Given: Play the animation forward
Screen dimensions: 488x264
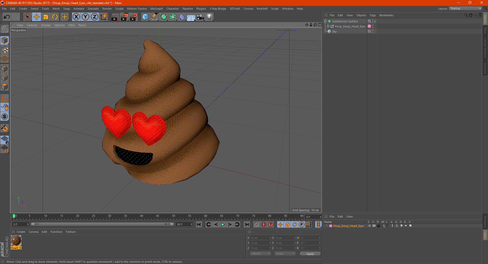Looking at the screenshot, I should pos(223,224).
